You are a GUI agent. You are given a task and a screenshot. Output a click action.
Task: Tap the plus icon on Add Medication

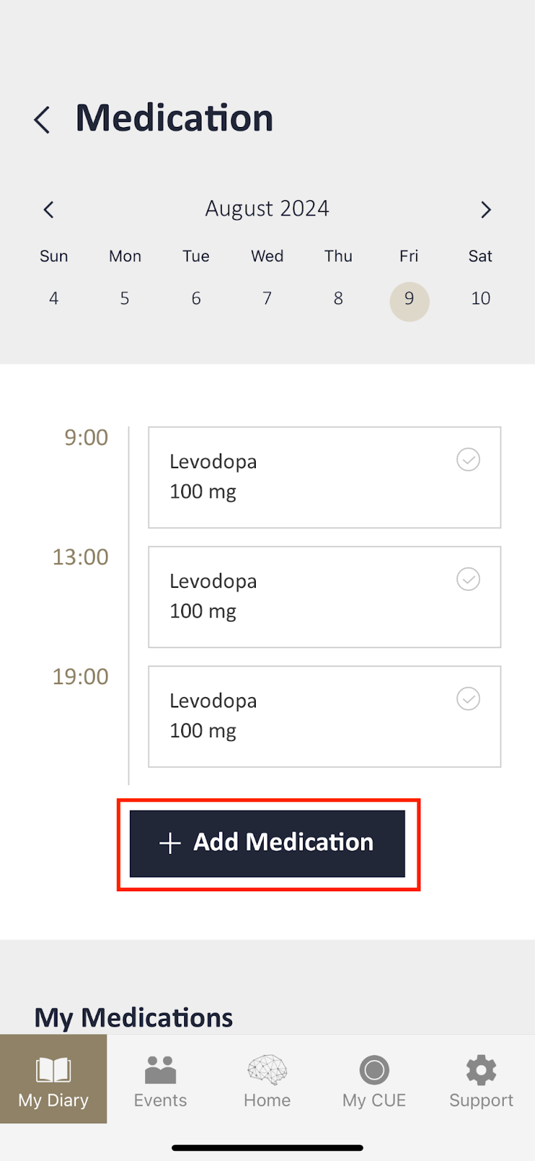(170, 843)
